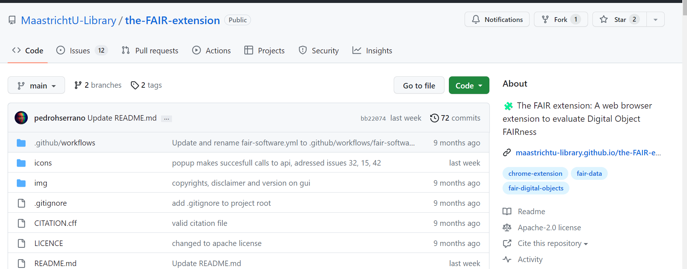
Task: Expand commit message ellipsis button
Action: 167,119
